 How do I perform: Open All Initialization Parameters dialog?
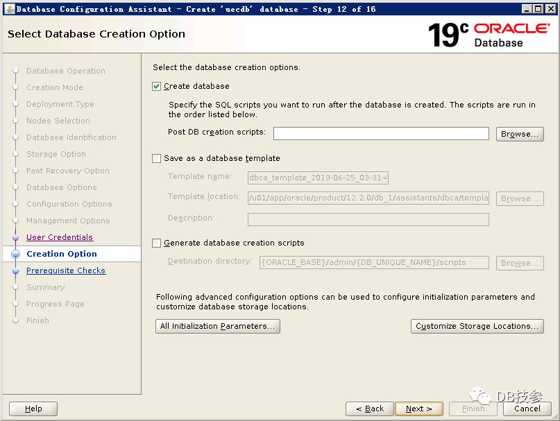tap(217, 327)
